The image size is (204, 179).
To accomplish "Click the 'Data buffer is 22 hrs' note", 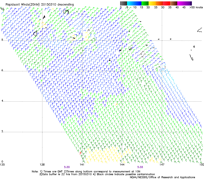I will coord(97,174).
